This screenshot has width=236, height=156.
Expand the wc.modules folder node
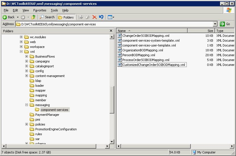click(21, 37)
